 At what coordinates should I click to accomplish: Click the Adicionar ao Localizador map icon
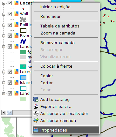(x=36, y=113)
